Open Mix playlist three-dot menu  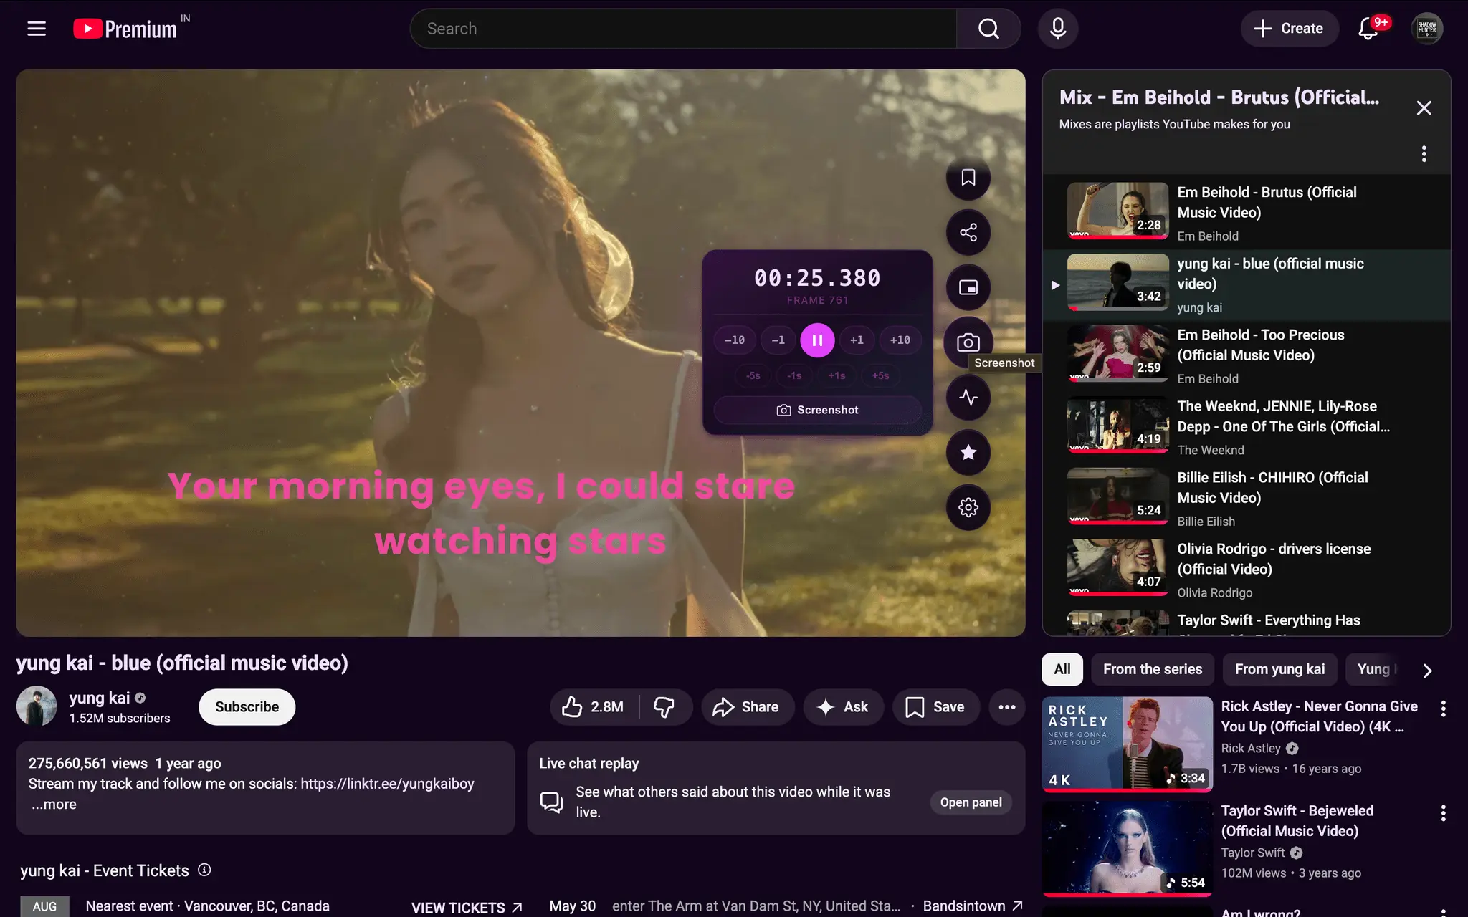click(x=1424, y=154)
